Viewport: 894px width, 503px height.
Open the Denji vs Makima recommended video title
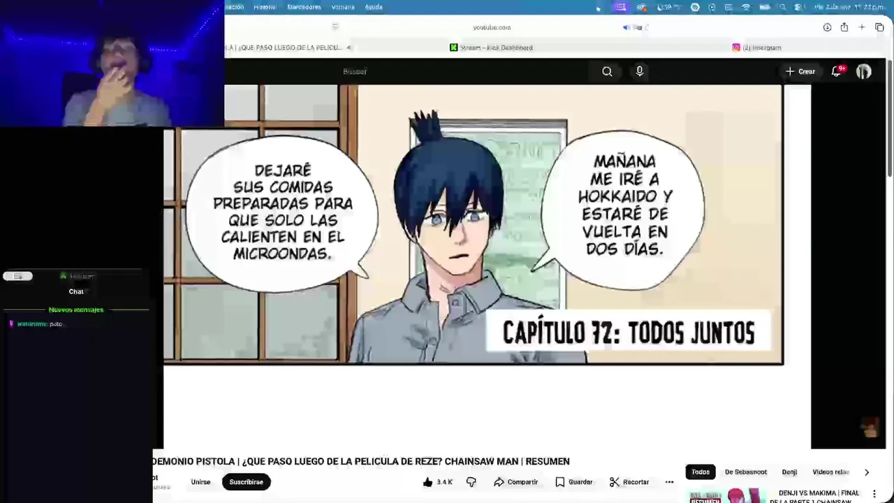coord(815,496)
